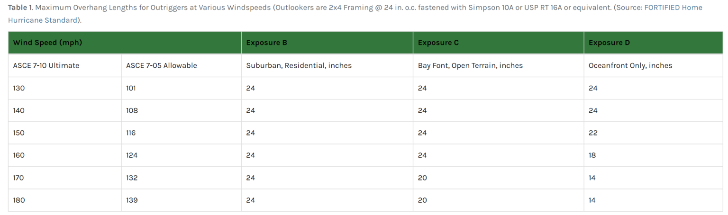Click the Suburban, Residential, inches cell
The image size is (728, 215).
coord(299,65)
